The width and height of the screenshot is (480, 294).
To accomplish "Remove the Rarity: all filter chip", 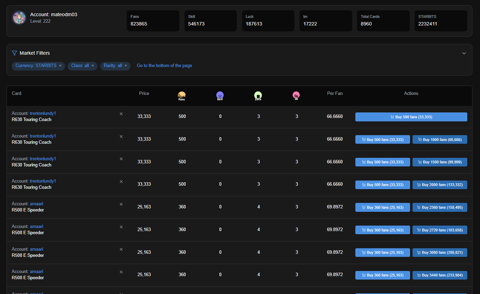I will click(126, 66).
